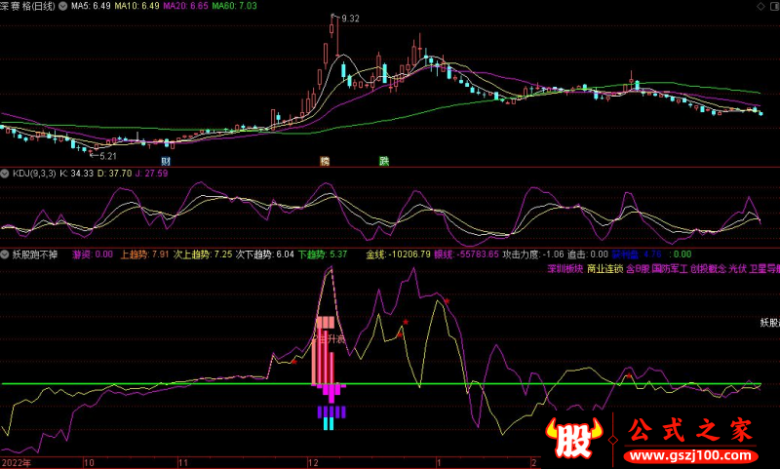The width and height of the screenshot is (780, 469).
Task: Click the settings circle beside 深赛格(日线)
Action: [x=62, y=6]
